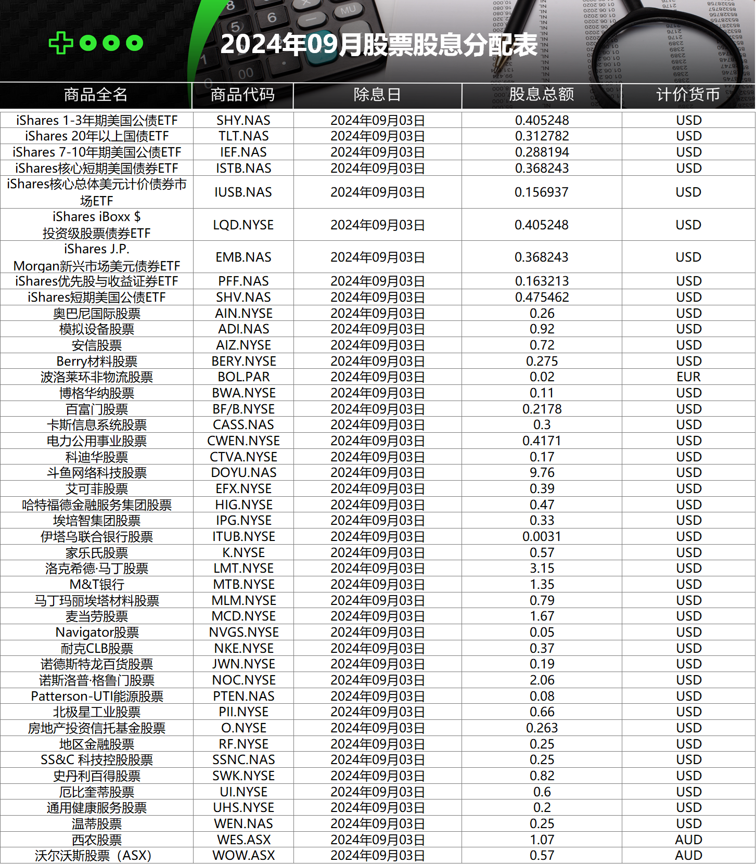The height and width of the screenshot is (864, 756).
Task: Select the DOYU.NAS code cell
Action: coord(244,473)
